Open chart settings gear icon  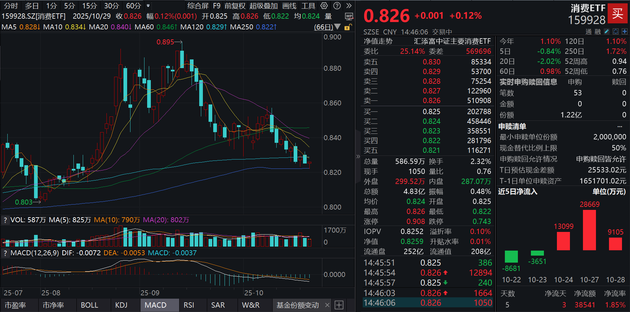(324, 6)
